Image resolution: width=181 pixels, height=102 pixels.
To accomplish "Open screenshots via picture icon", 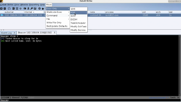I will pyautogui.click(x=35, y=9).
